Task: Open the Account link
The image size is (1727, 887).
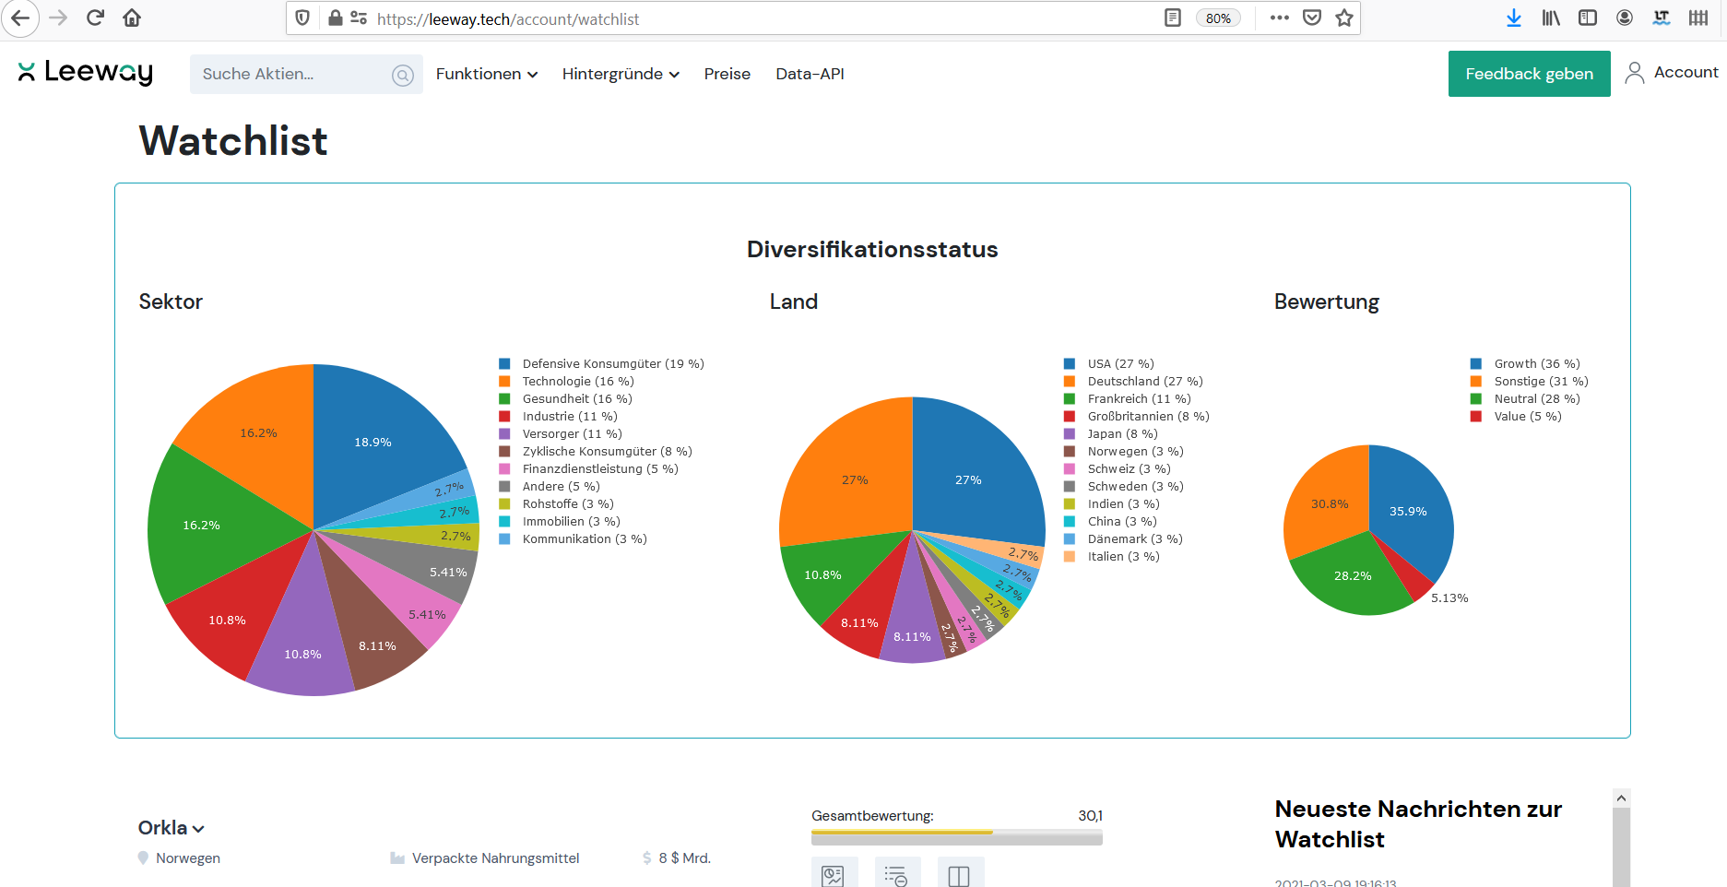Action: point(1672,73)
